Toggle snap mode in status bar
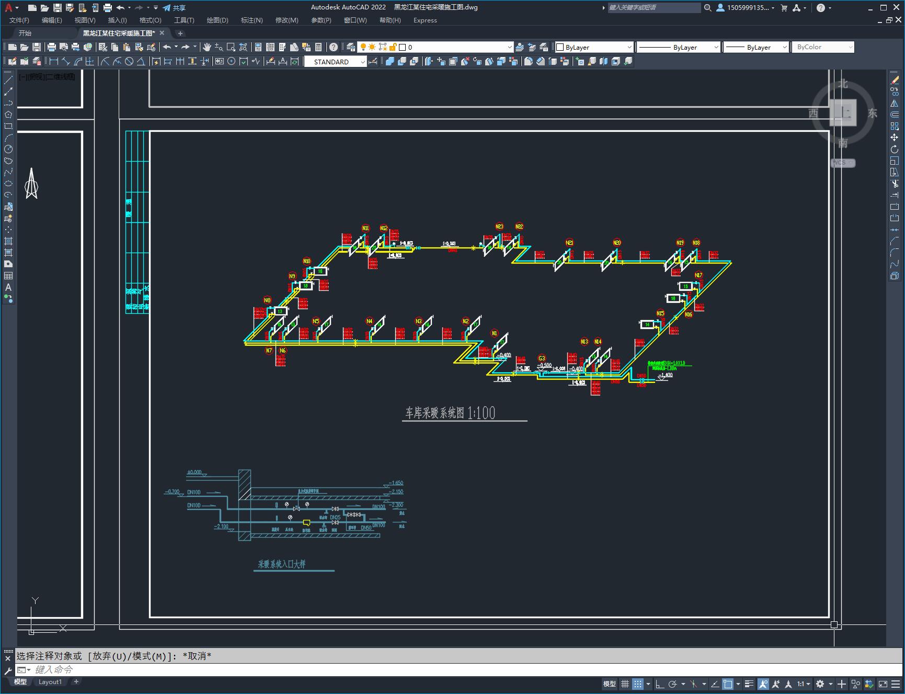This screenshot has height=694, width=905. coord(637,684)
